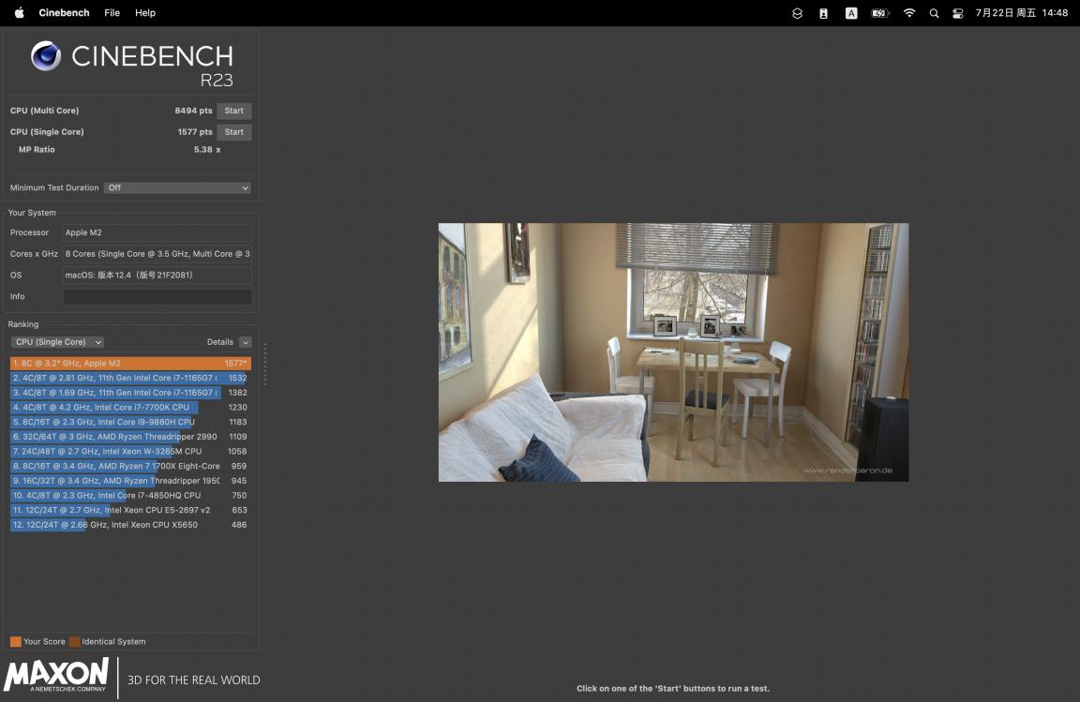Start the CPU Single Core test
This screenshot has height=702, width=1080.
pos(233,132)
